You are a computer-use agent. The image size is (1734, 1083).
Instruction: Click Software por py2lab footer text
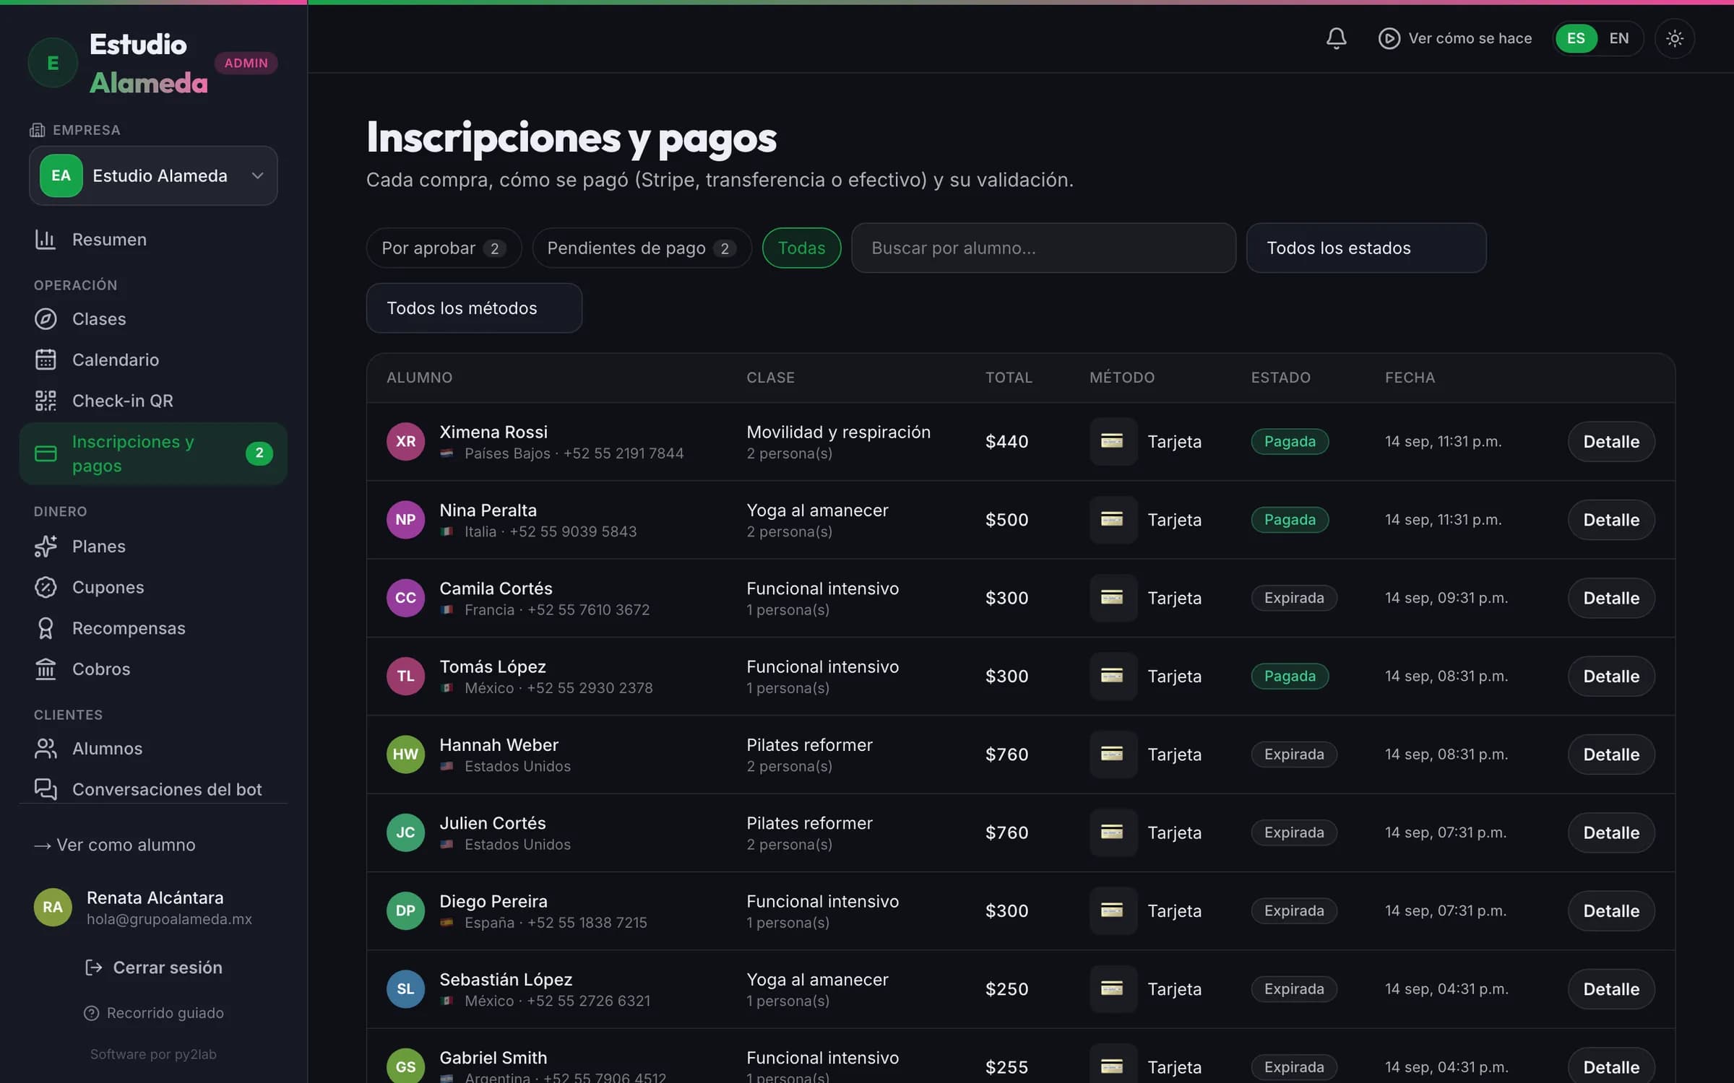point(153,1054)
